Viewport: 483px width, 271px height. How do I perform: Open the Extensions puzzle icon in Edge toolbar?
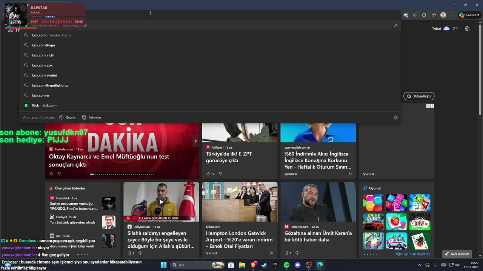point(424,15)
